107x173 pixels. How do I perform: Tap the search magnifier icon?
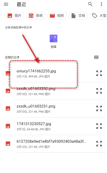click(x=90, y=4)
